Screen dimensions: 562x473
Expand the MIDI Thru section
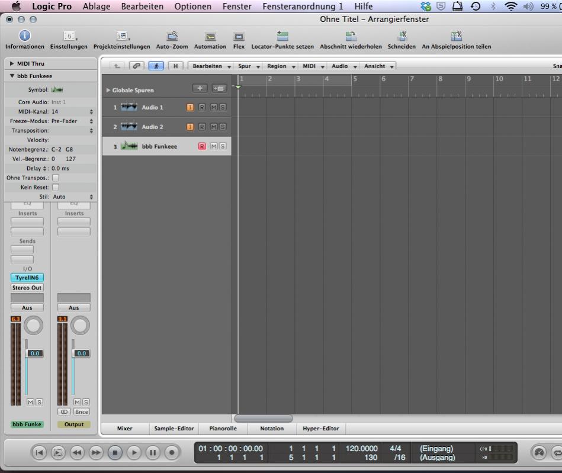pyautogui.click(x=12, y=63)
